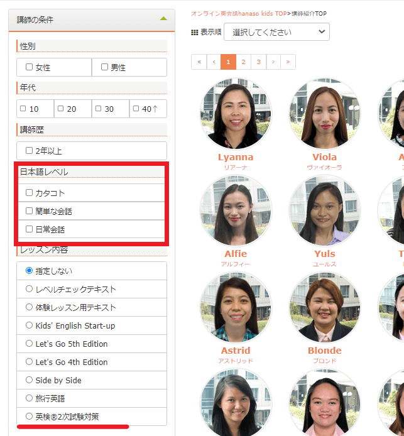This screenshot has height=436, width=404.
Task: Click the ブロンド katakana caption
Action: 324,361
